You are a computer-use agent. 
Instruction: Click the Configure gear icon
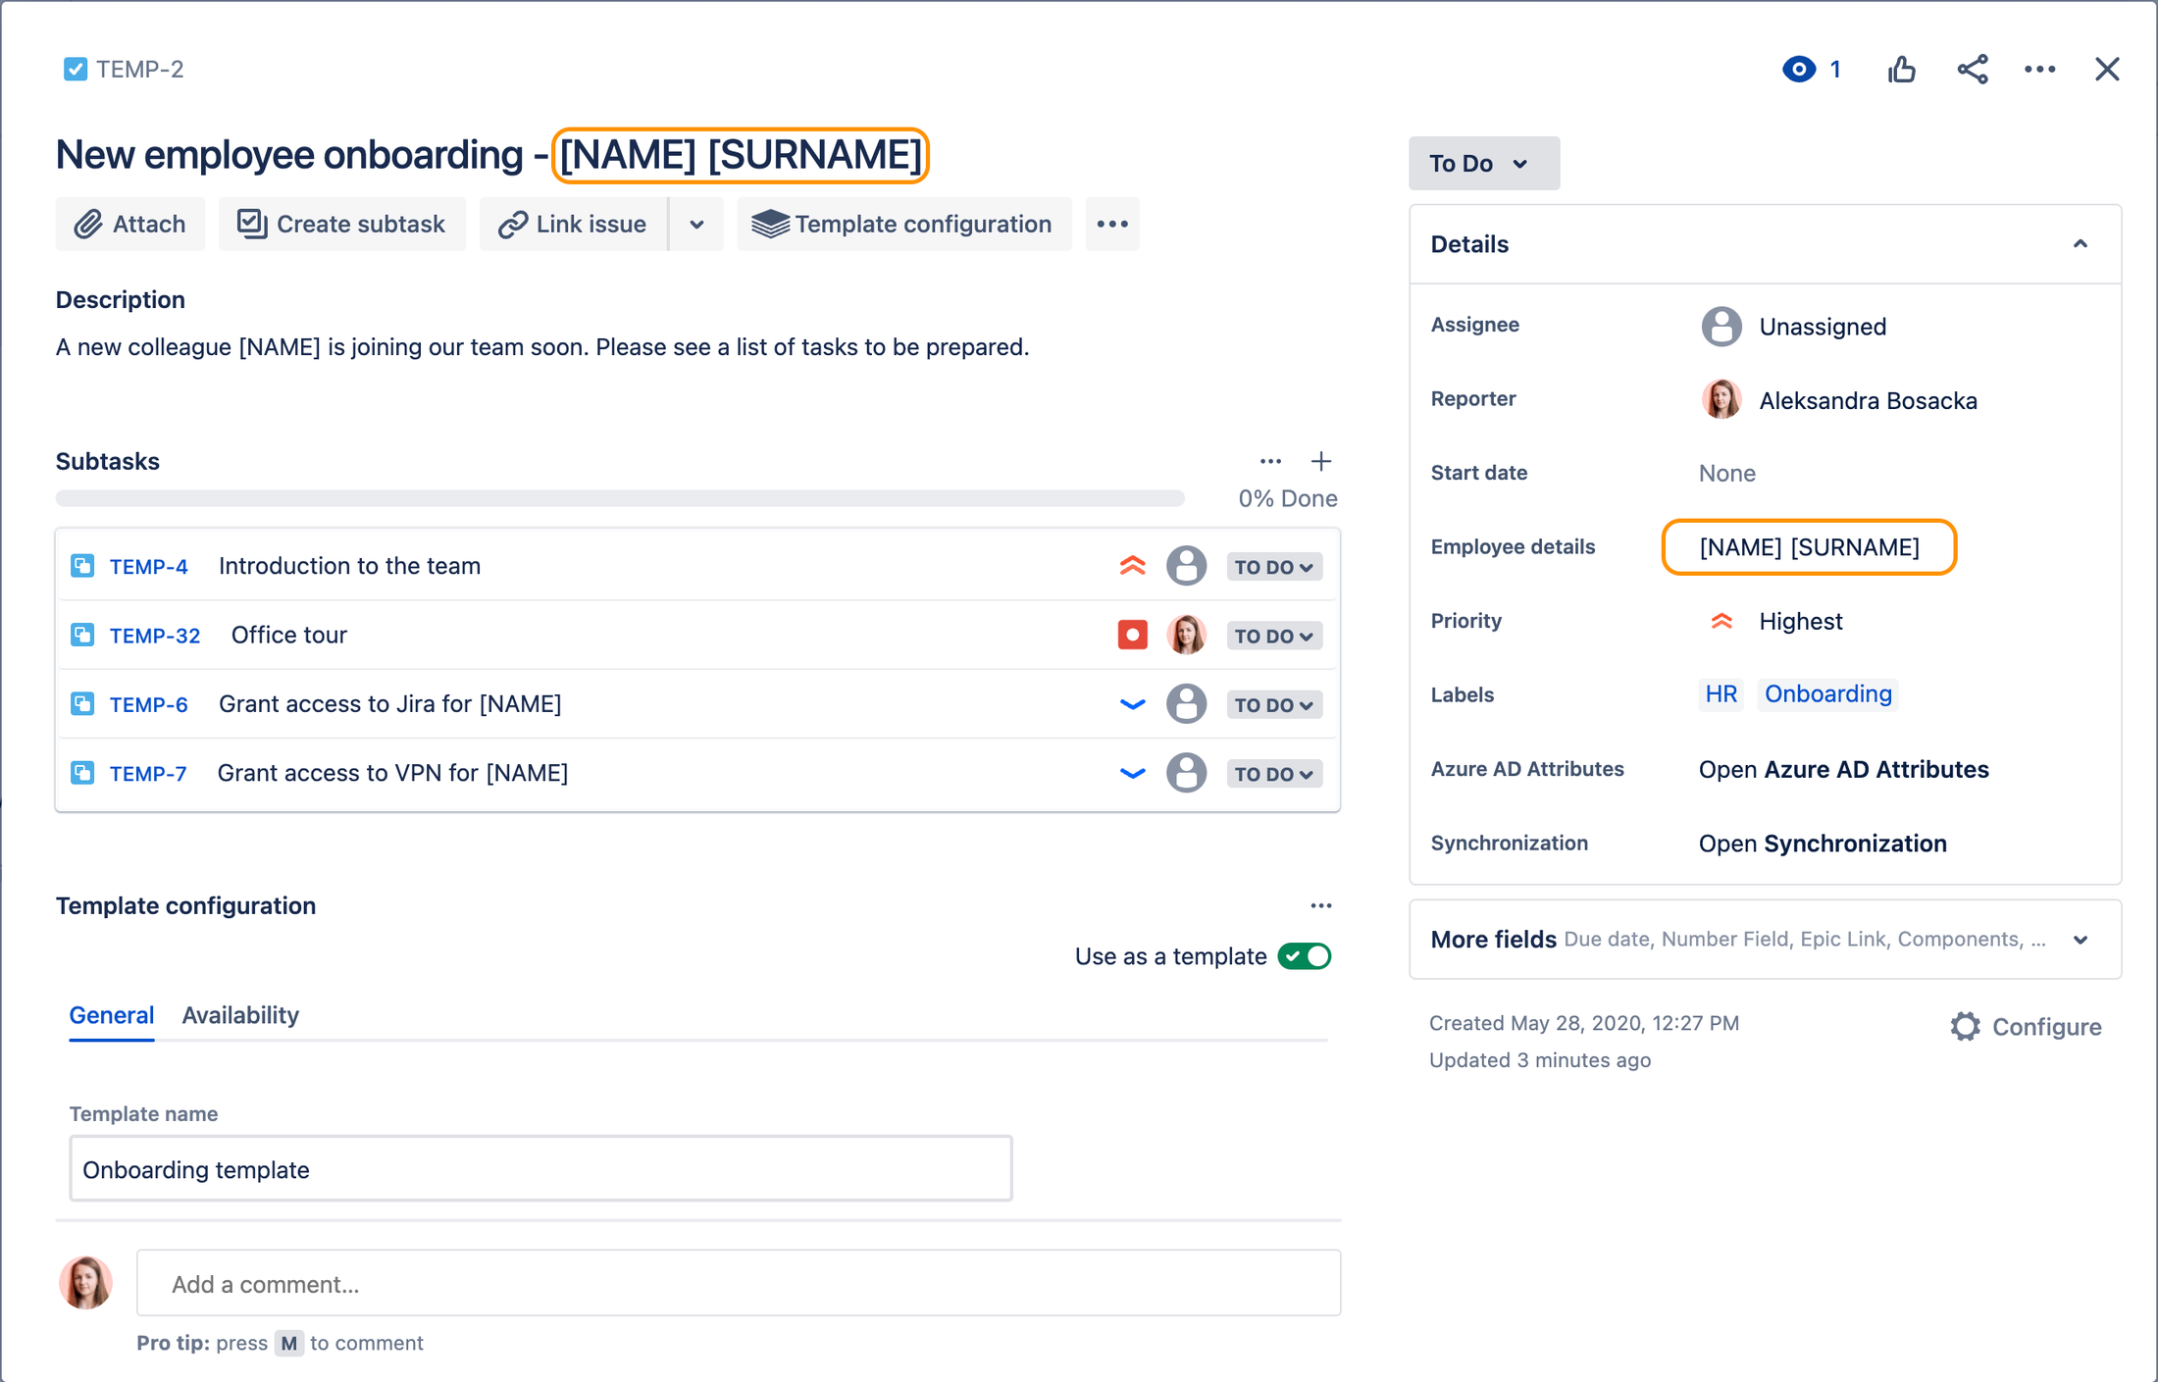(1964, 1026)
